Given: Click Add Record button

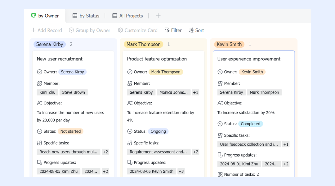Looking at the screenshot, I should 47,30.
